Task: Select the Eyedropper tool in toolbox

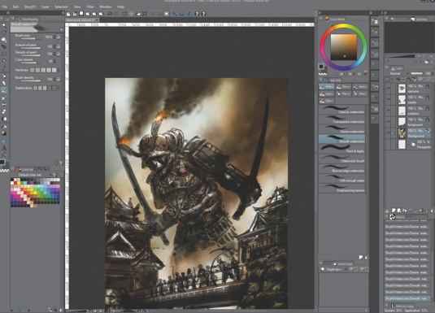Action: 4,68
